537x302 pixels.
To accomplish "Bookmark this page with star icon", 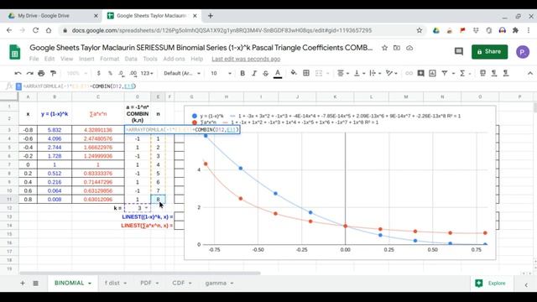I will point(420,30).
